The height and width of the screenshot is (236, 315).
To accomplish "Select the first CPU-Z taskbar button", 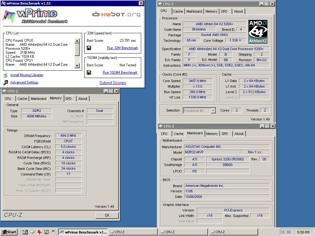I will click(x=133, y=232).
